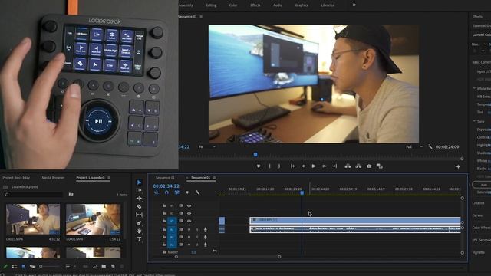Expand the Curves section in Lumetri
Viewport: 491px width, 276px height.
click(x=477, y=215)
